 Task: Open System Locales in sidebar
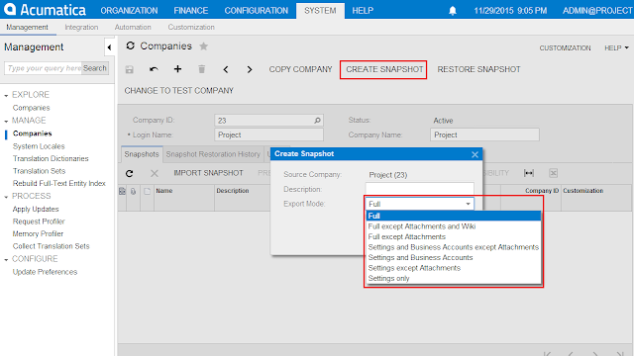(39, 146)
